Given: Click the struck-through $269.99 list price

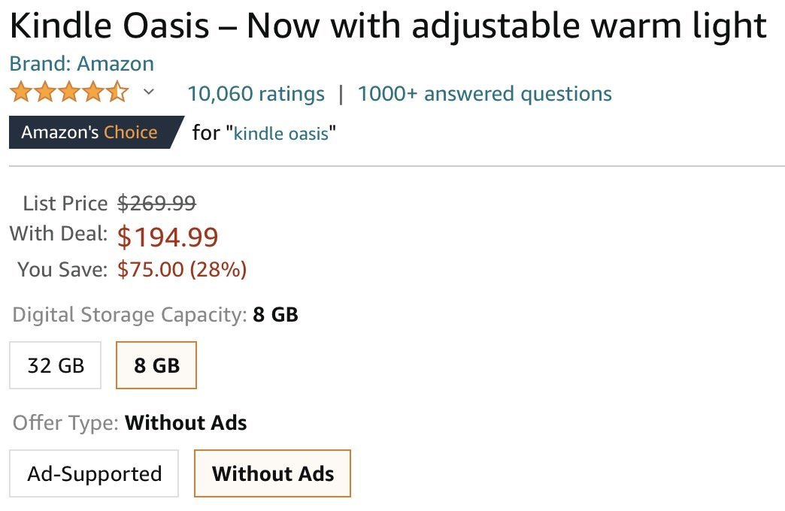Looking at the screenshot, I should [x=157, y=203].
